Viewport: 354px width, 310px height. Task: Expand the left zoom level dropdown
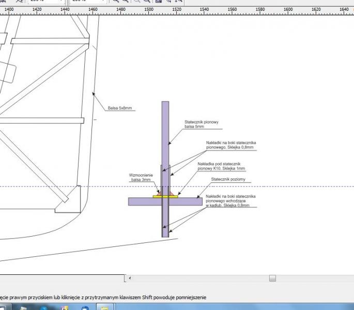click(x=61, y=2)
